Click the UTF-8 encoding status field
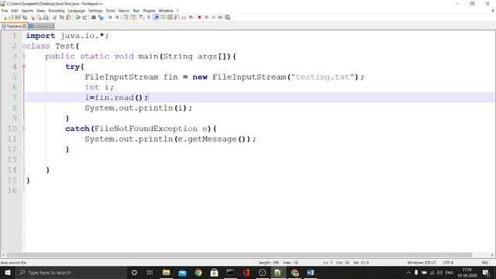496x279 pixels. [448, 263]
